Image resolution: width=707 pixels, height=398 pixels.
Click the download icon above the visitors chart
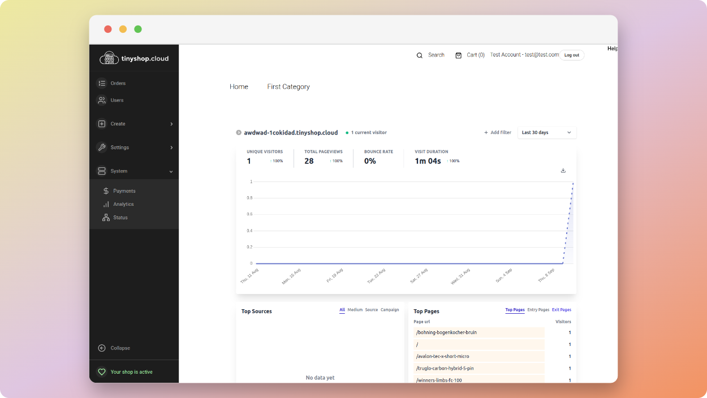tap(563, 170)
